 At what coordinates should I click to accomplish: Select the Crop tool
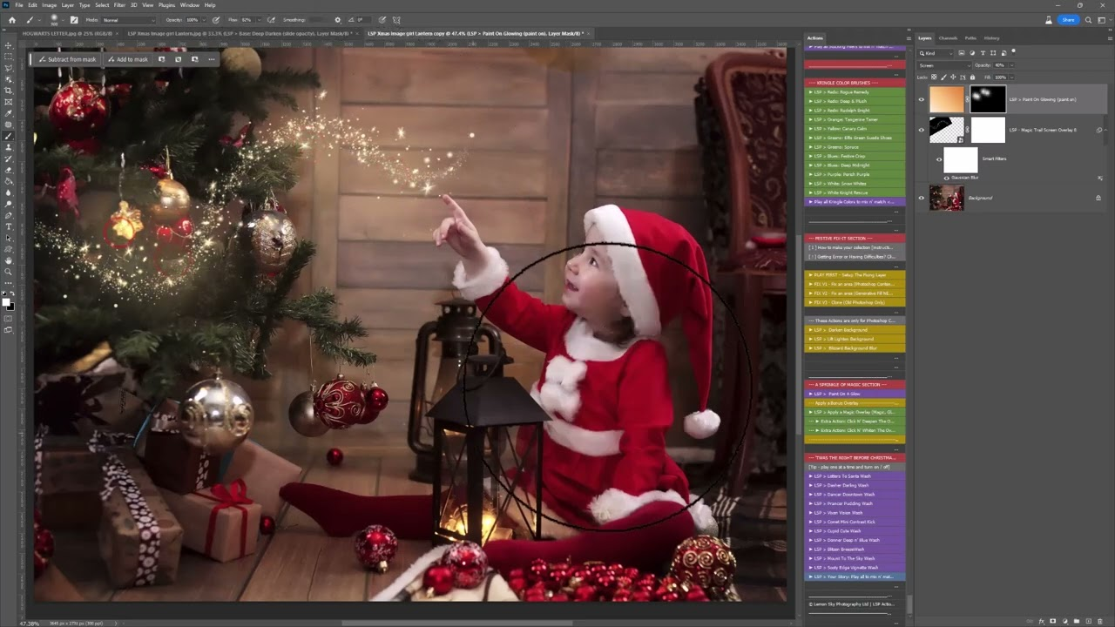9,91
